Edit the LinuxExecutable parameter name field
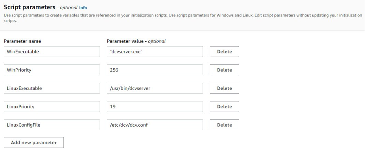Image resolution: width=365 pixels, height=153 pixels. pyautogui.click(x=52, y=88)
